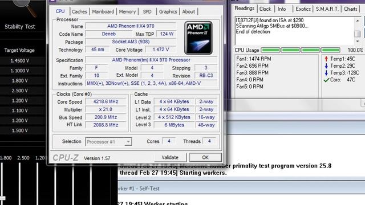The image size is (365, 205).
Task: Select the SPD tab in CPU-Z
Action: (x=147, y=11)
